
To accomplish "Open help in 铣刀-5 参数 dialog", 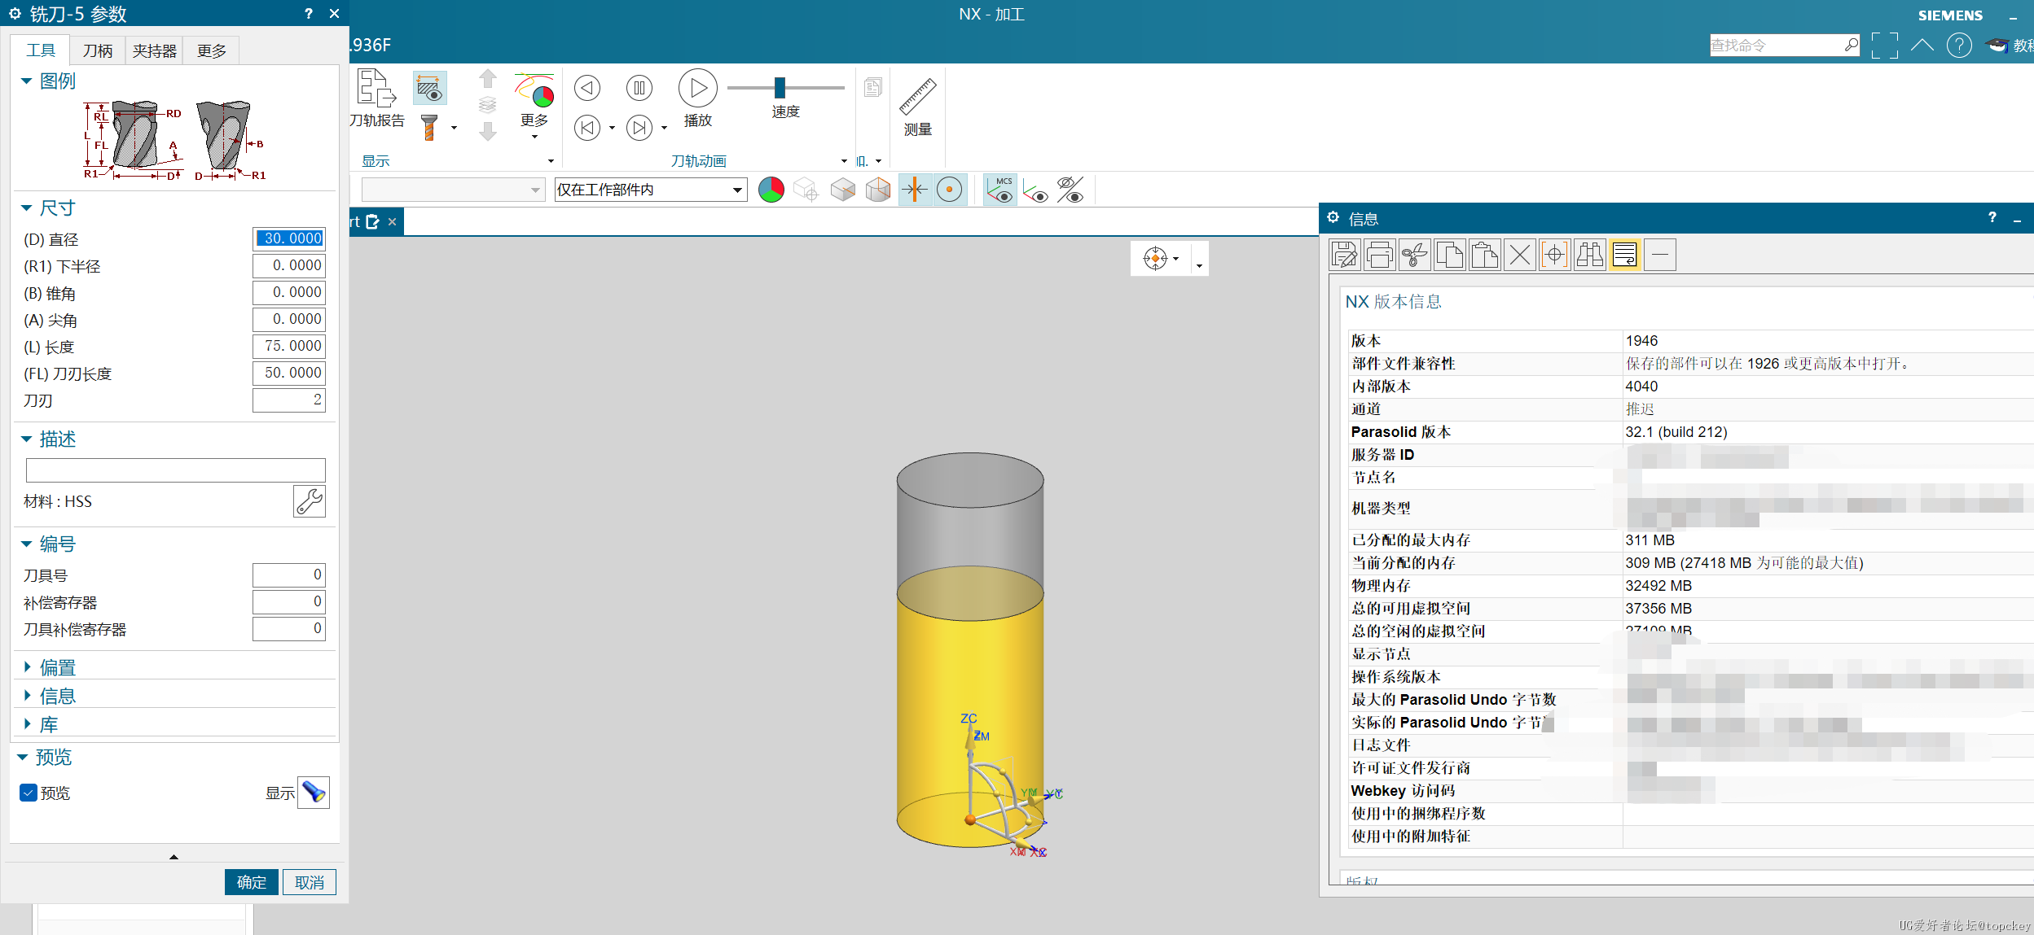I will point(309,13).
